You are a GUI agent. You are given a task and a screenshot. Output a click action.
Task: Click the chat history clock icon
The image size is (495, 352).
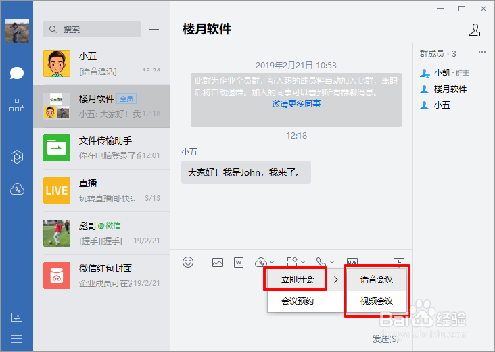coord(399,261)
